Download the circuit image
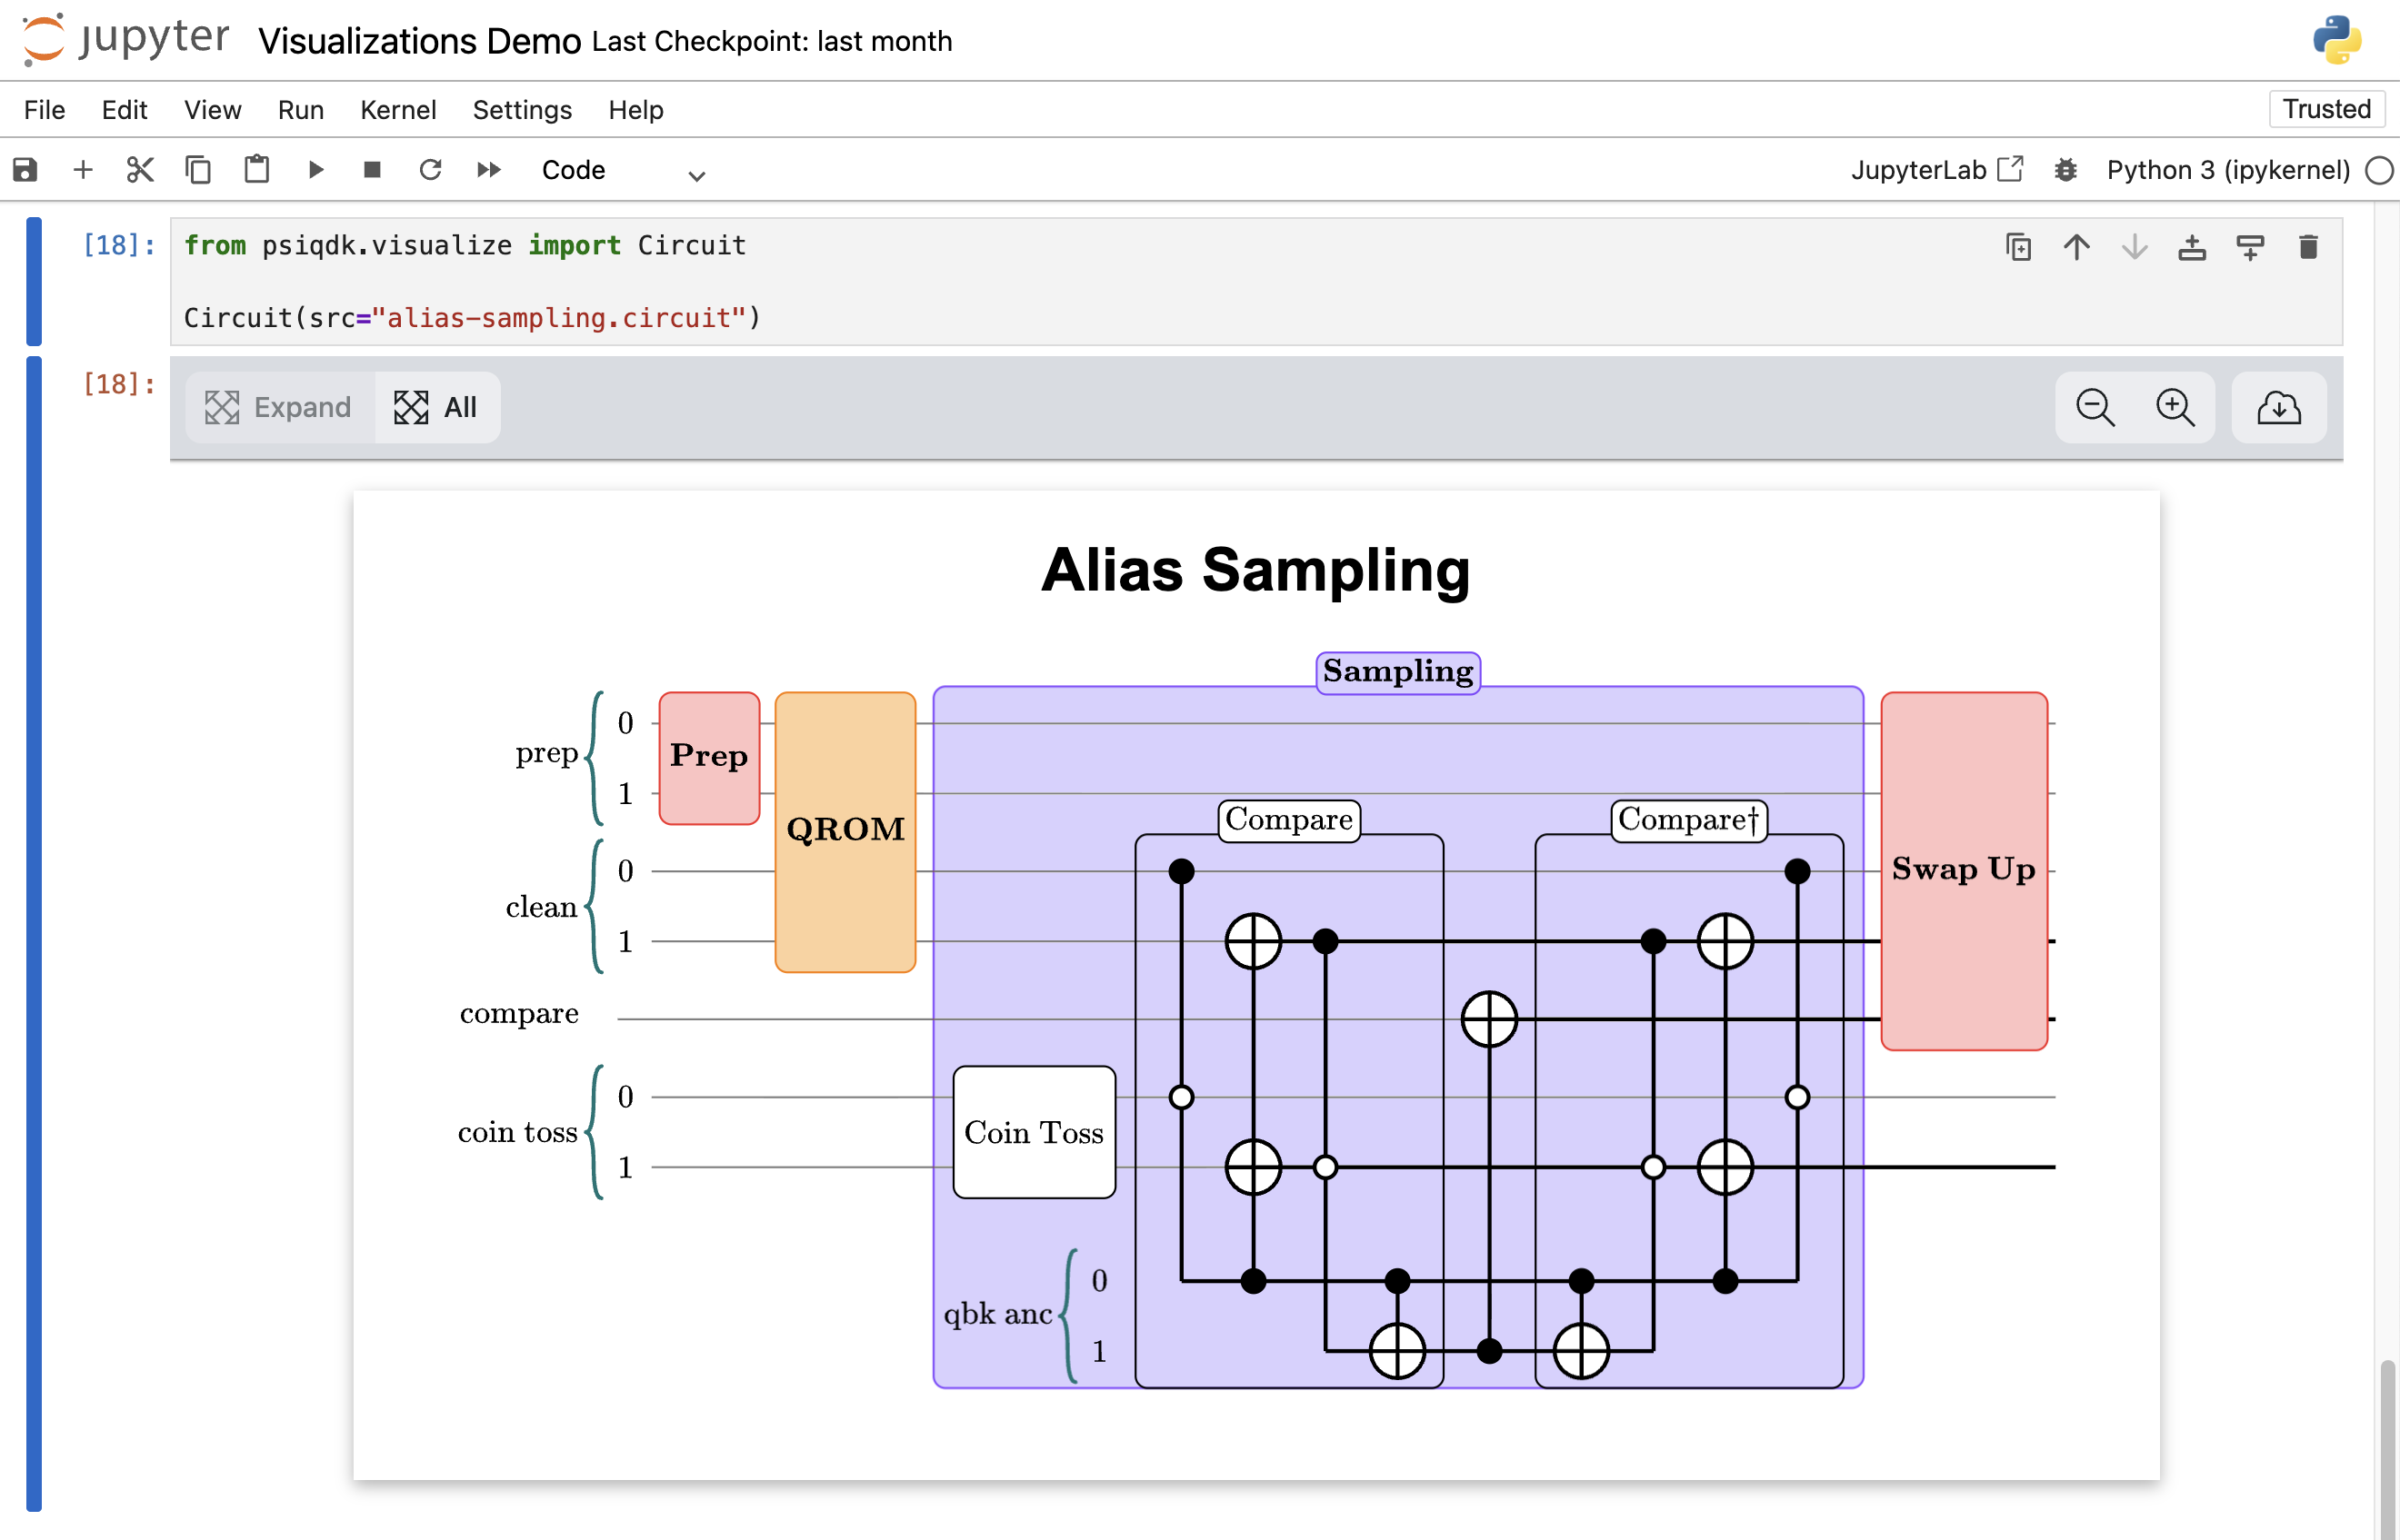2400x1540 pixels. (x=2279, y=407)
